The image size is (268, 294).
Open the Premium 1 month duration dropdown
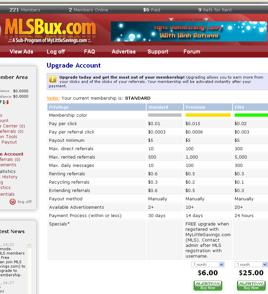208,264
